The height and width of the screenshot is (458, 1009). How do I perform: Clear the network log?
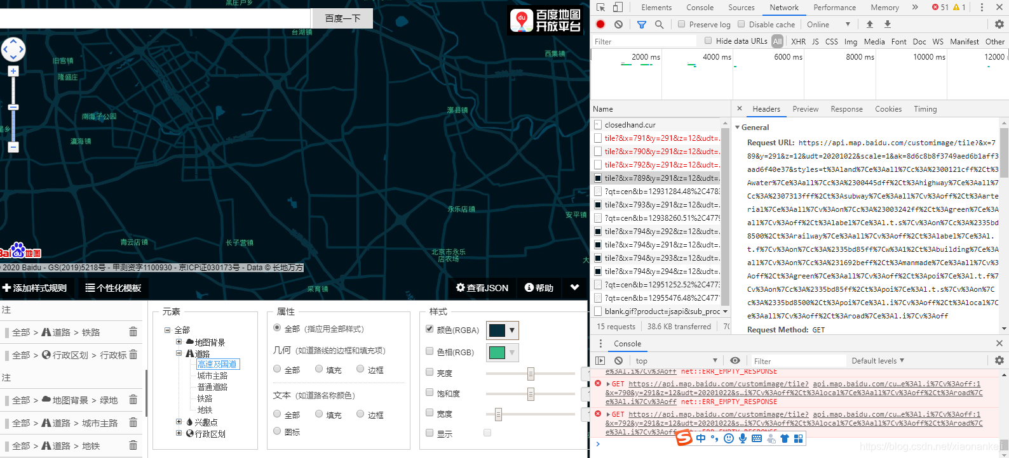pos(618,24)
